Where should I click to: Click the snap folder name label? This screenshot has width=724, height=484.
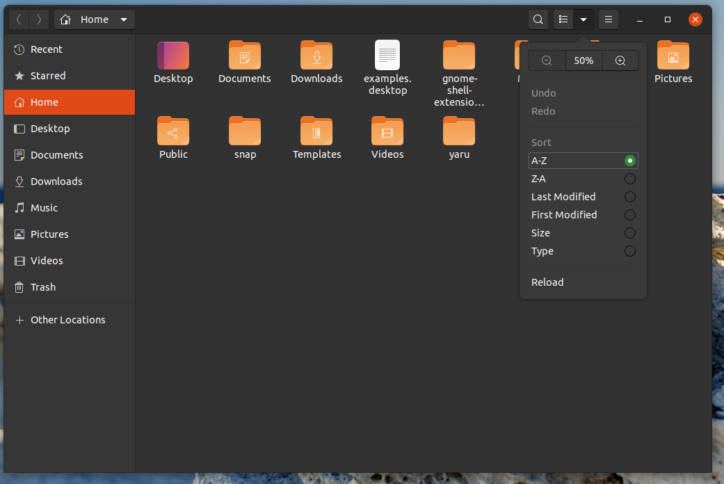245,154
